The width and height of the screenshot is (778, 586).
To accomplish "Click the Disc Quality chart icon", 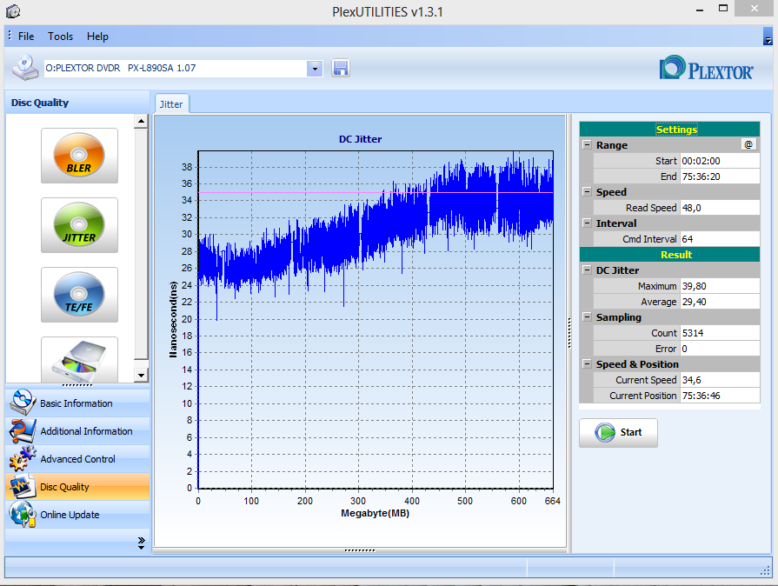I will pyautogui.click(x=22, y=486).
